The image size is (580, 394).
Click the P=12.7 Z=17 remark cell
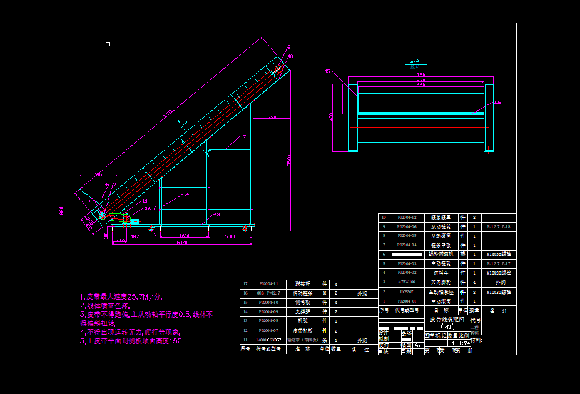point(499,263)
